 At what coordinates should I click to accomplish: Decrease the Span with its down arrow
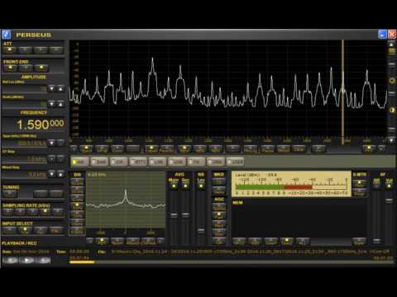[51, 143]
